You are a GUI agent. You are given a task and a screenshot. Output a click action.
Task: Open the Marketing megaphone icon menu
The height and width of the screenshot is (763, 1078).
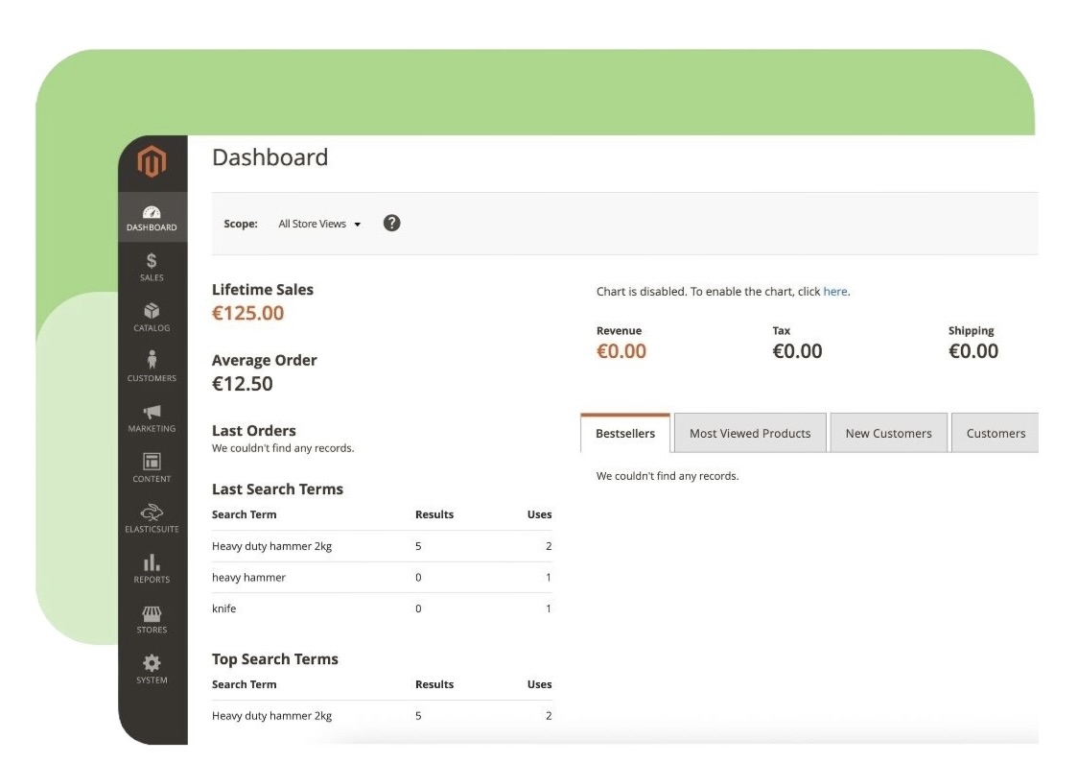pos(152,413)
